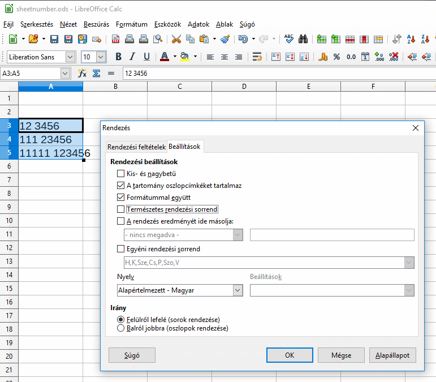The height and width of the screenshot is (382, 436).
Task: Click the Save document icon
Action: (x=54, y=39)
